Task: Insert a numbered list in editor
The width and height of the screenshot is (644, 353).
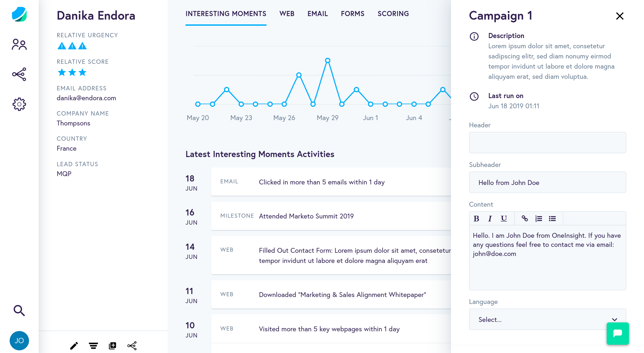Action: 539,219
